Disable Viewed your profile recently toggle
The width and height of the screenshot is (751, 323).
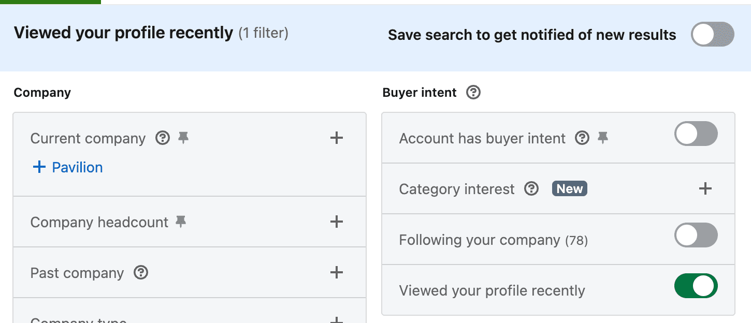pyautogui.click(x=696, y=286)
